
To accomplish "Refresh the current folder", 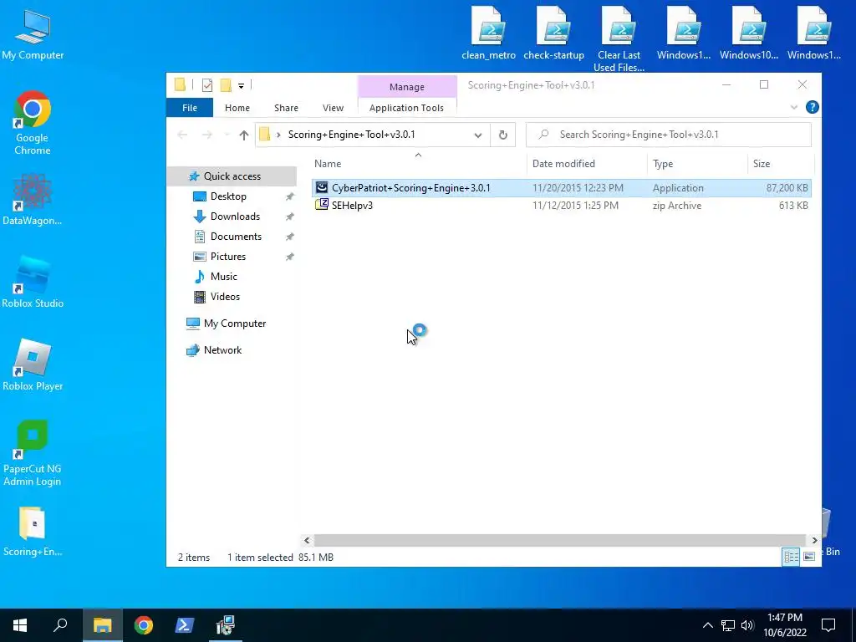I will [502, 135].
